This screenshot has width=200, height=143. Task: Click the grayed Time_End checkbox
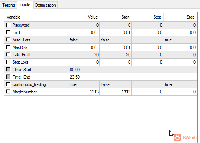click(8, 77)
